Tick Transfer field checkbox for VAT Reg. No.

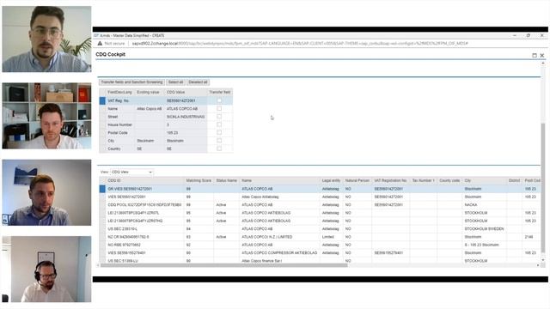(x=219, y=100)
